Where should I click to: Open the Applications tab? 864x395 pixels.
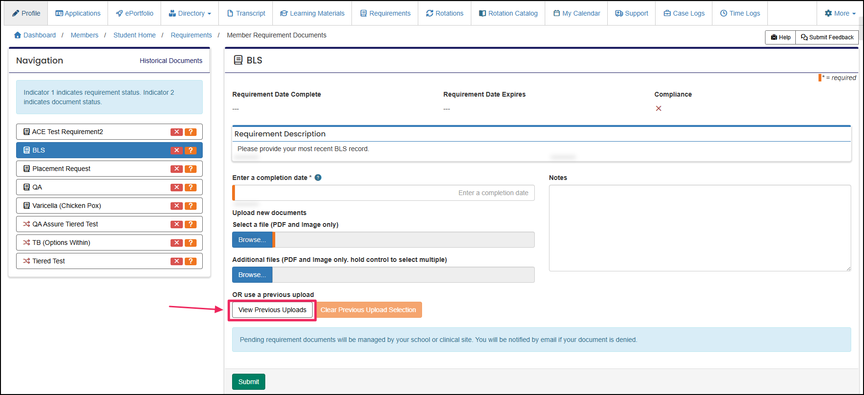pos(78,13)
